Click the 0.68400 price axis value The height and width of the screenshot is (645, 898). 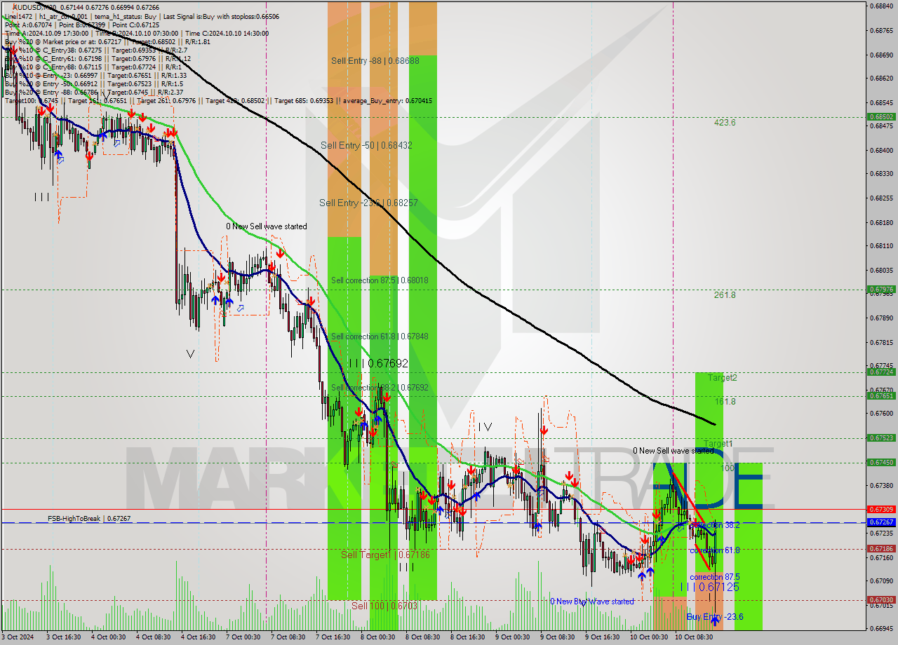click(x=881, y=150)
